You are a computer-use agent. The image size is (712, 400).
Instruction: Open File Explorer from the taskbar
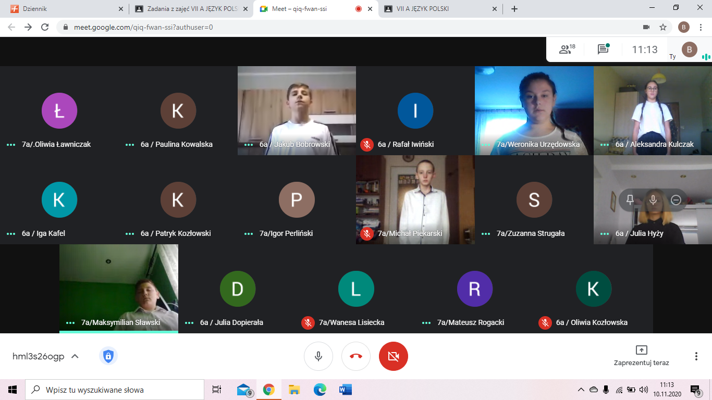[x=294, y=390]
